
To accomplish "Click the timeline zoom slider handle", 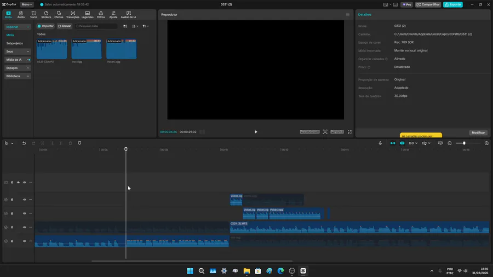I will pyautogui.click(x=464, y=143).
